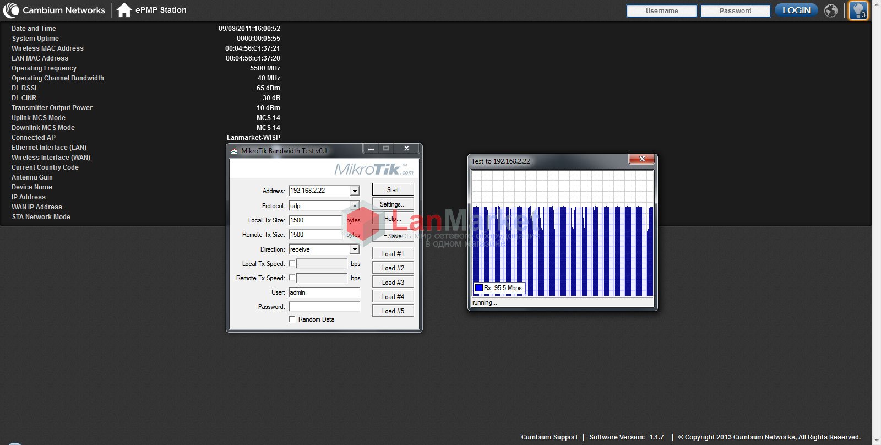Open the lightbulb notifications icon
The width and height of the screenshot is (881, 445).
[858, 10]
